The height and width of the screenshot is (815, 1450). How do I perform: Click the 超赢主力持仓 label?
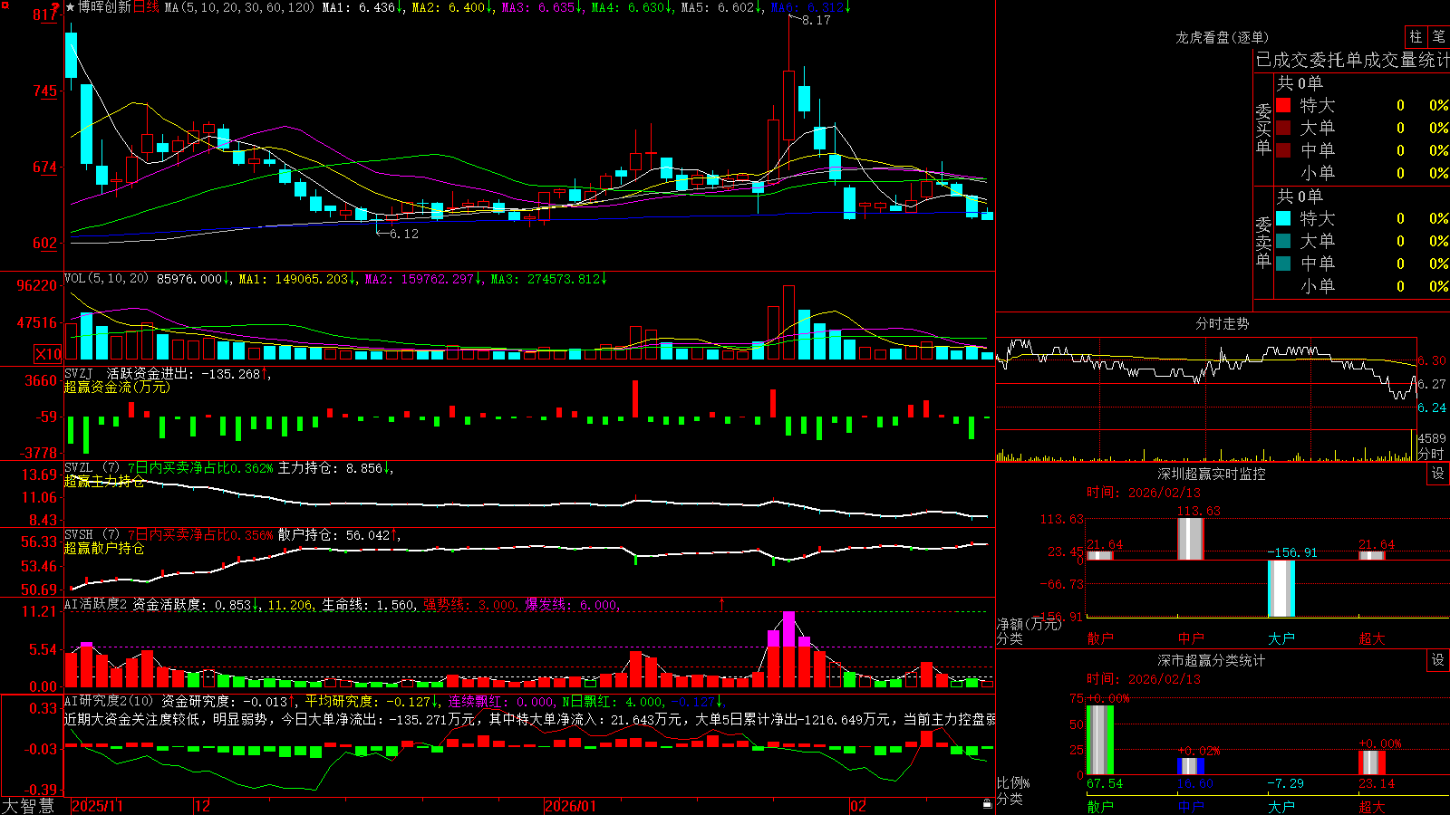104,481
